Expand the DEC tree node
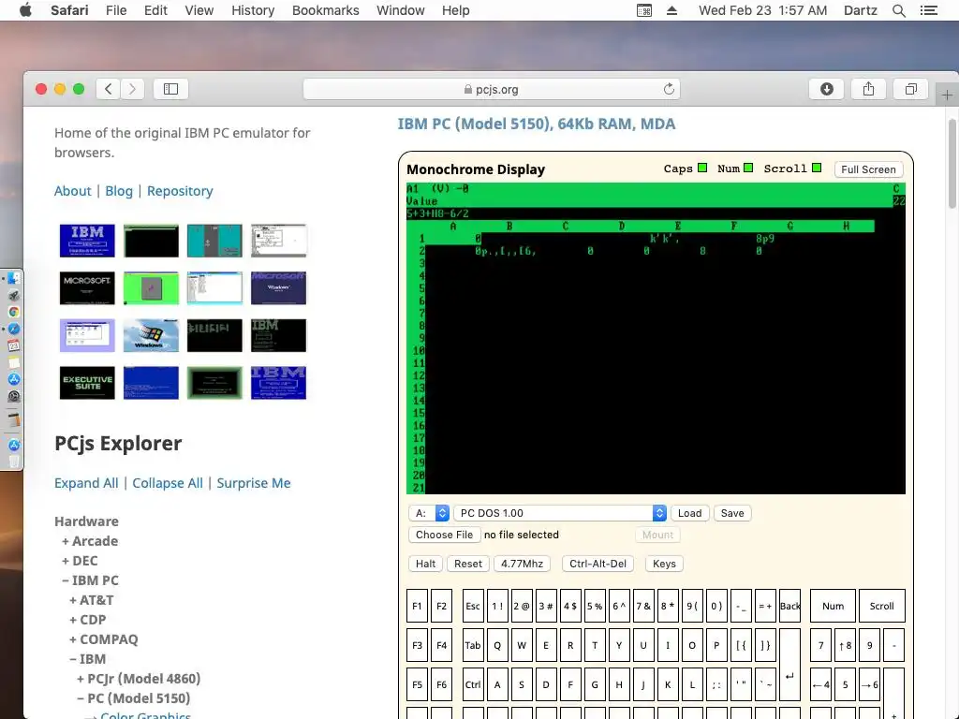The height and width of the screenshot is (719, 959). (x=80, y=561)
